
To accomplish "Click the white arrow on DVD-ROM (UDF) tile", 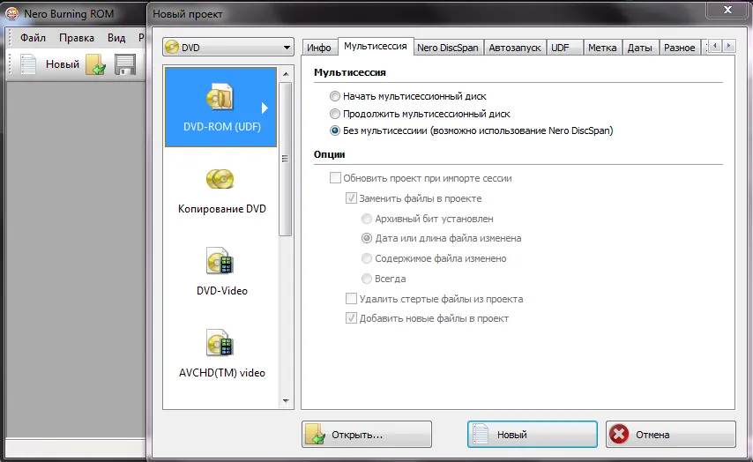I will 265,108.
